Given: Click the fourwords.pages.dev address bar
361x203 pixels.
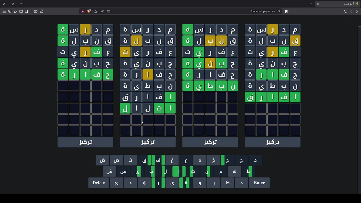Looking at the screenshot, I should [x=226, y=11].
